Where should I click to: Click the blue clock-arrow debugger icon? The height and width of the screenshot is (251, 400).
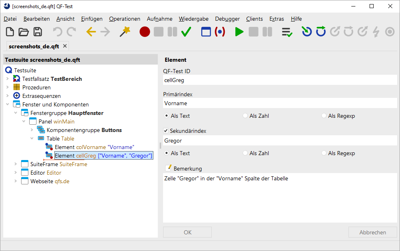tap(307, 31)
